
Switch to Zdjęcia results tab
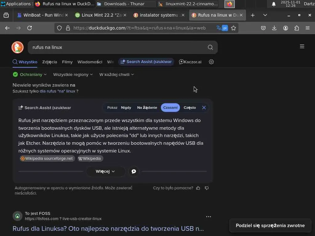50,62
